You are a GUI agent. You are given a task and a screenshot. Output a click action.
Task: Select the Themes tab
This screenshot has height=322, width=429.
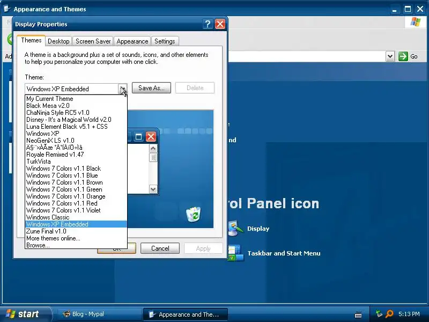pos(31,41)
